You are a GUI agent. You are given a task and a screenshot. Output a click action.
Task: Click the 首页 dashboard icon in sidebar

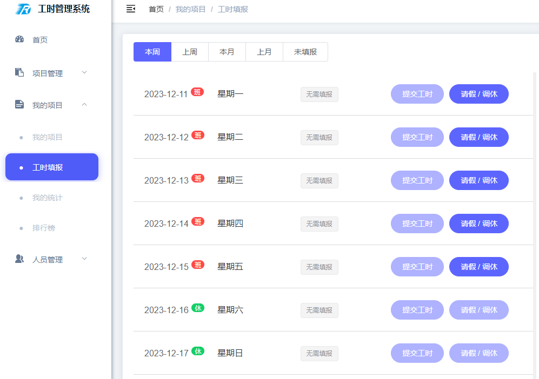tap(19, 39)
